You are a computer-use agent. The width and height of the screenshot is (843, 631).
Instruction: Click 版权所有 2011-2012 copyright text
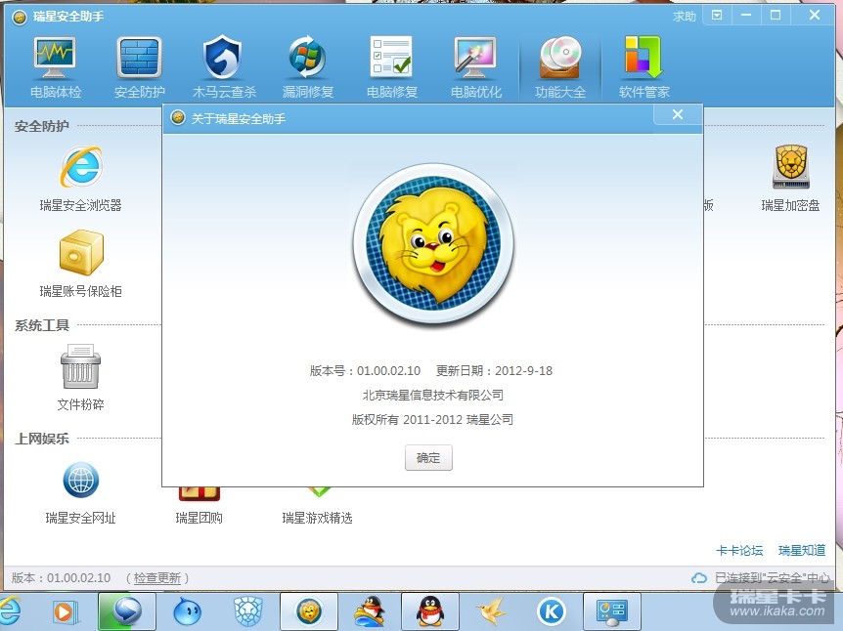point(432,419)
